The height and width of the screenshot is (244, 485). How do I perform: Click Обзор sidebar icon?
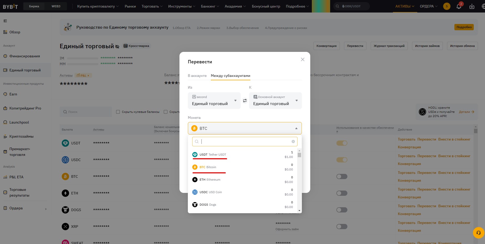click(x=5, y=32)
